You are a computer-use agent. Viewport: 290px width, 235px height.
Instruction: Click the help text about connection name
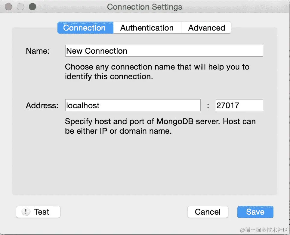tap(157, 72)
